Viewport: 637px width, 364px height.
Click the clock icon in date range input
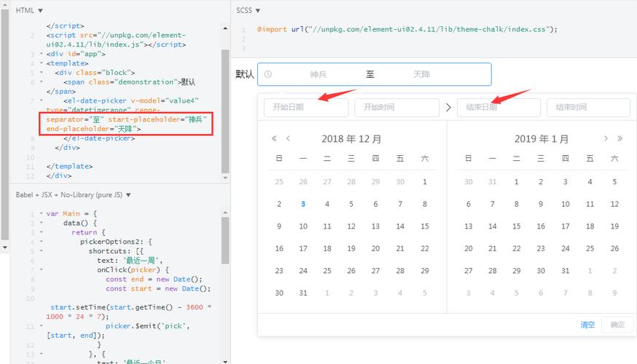[x=268, y=74]
